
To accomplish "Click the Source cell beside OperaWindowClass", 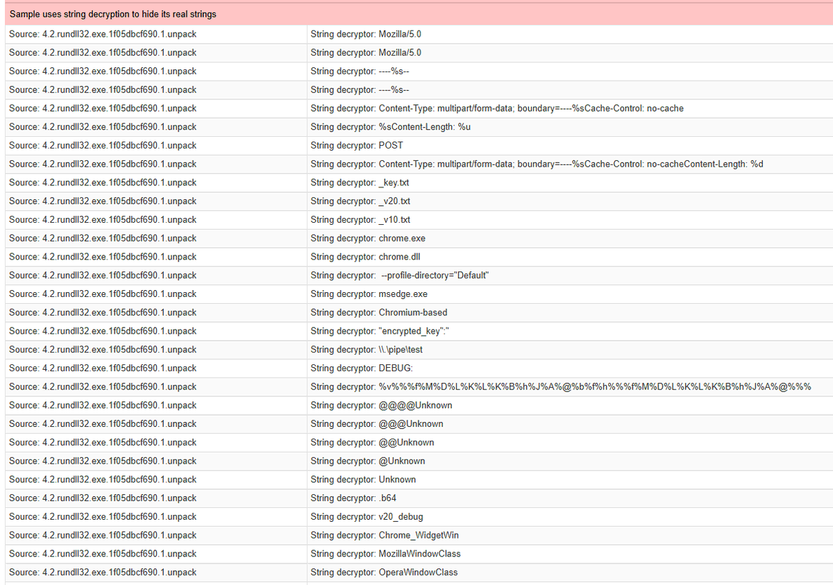I will coord(155,573).
